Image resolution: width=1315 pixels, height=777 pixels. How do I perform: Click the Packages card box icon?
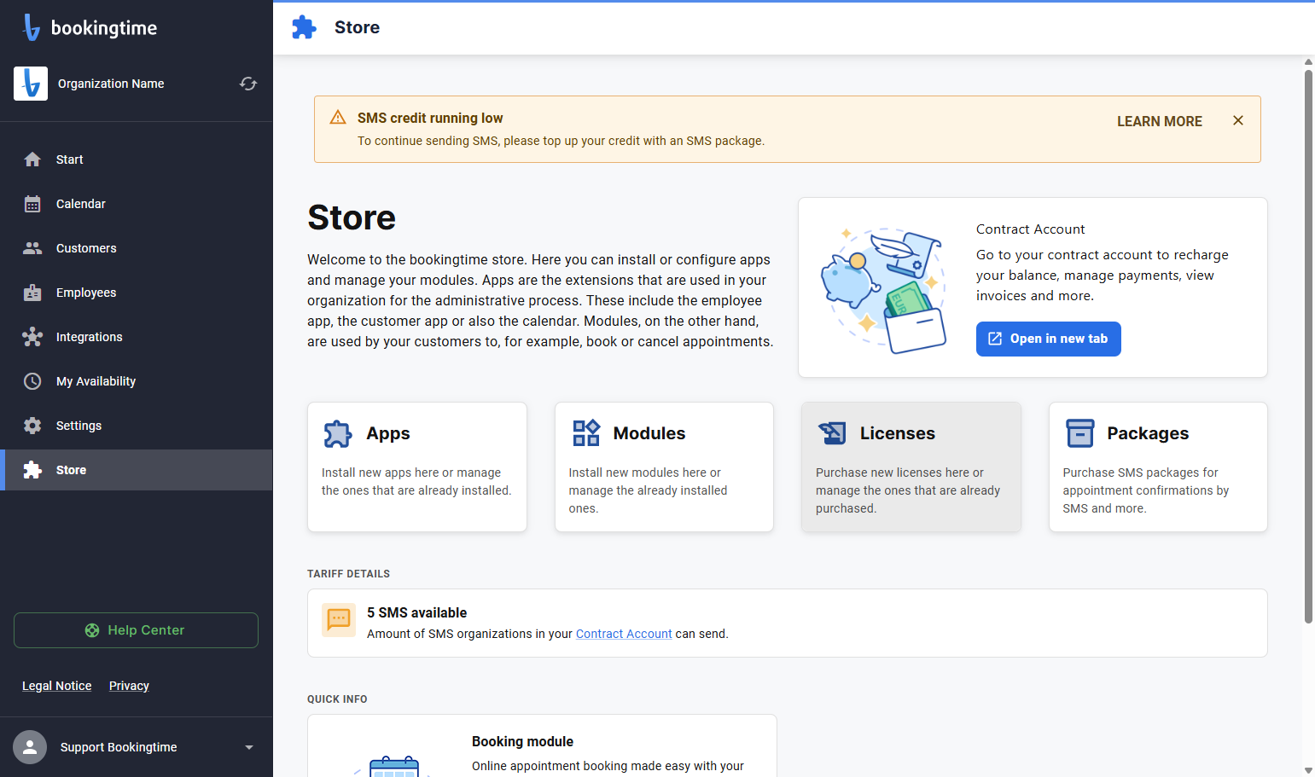click(x=1080, y=433)
